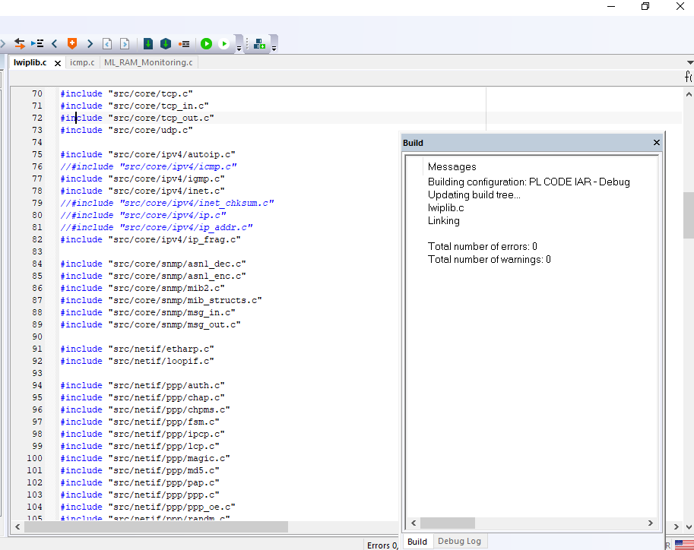Click the editor horizontal scrollbar thumb
The width and height of the screenshot is (694, 550).
[157, 526]
